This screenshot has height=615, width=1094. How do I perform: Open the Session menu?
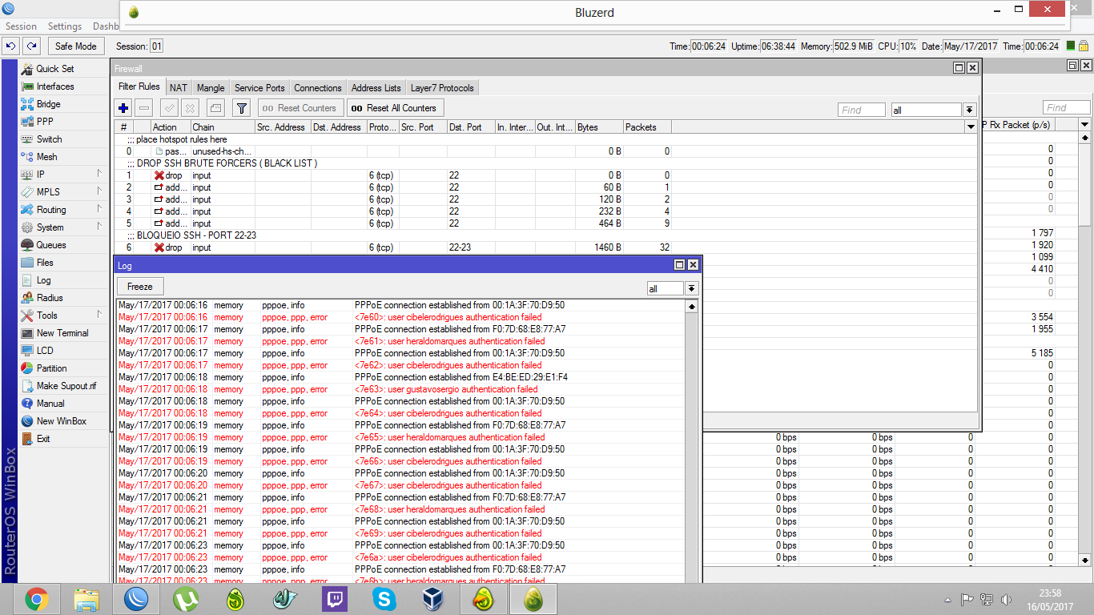coord(21,26)
